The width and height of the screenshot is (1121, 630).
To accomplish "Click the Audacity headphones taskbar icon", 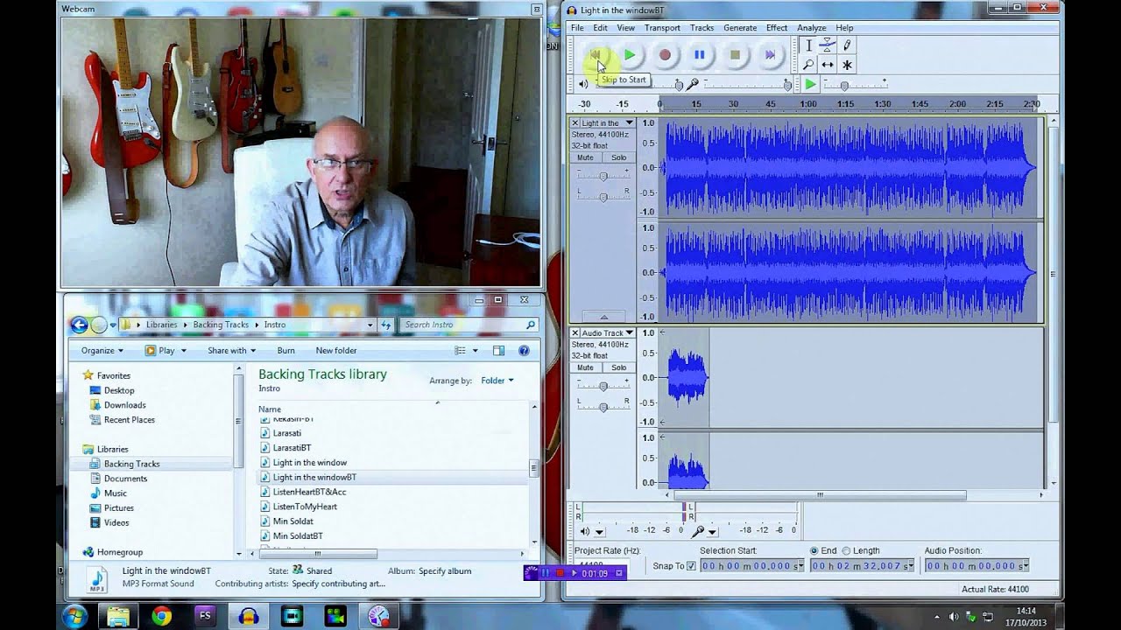I will coord(248,616).
